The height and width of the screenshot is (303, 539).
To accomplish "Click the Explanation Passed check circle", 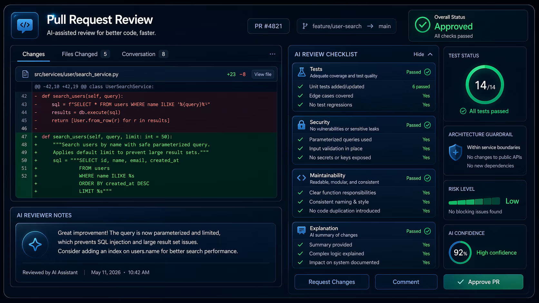I will pyautogui.click(x=427, y=231).
